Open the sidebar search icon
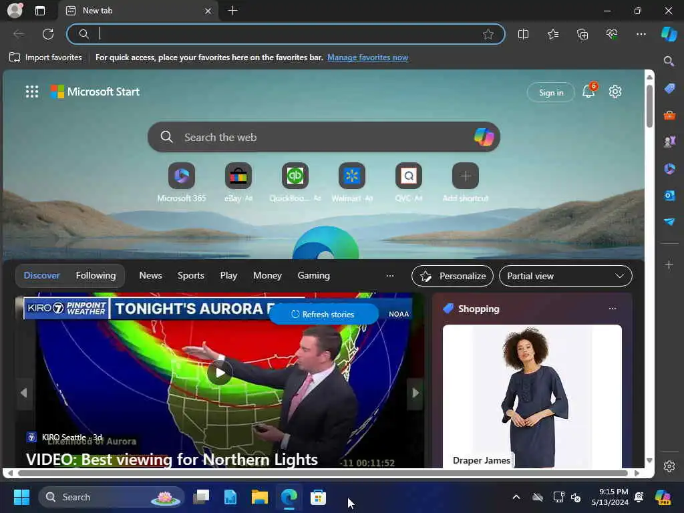This screenshot has width=684, height=513. pyautogui.click(x=669, y=61)
